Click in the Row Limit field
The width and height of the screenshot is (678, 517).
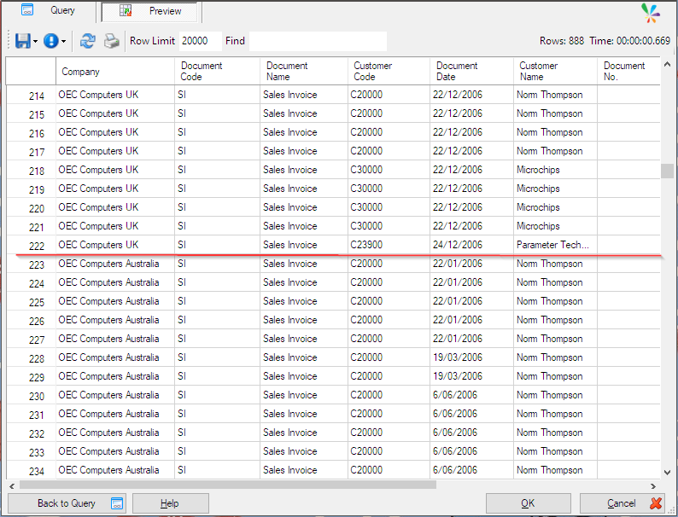[200, 41]
